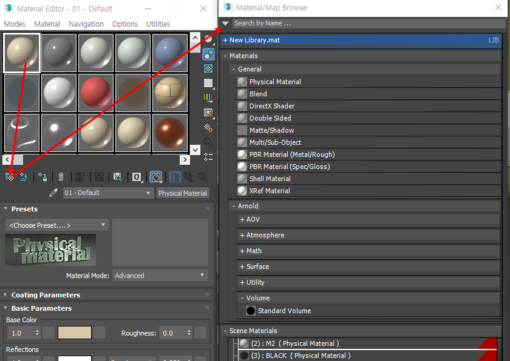Click the Material ID Channel icon
Image resolution: width=510 pixels, height=361 pixels.
[137, 177]
